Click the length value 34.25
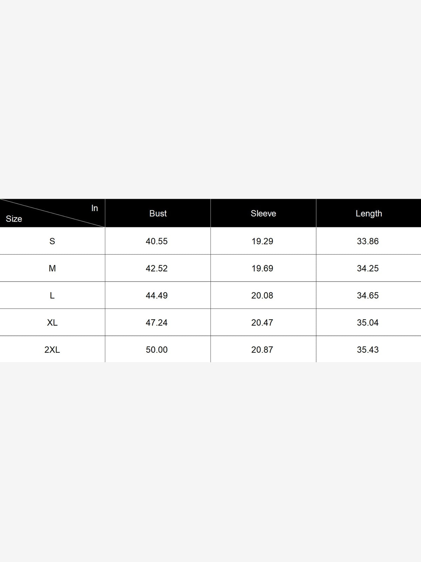Screen dimensions: 421x562 point(368,268)
